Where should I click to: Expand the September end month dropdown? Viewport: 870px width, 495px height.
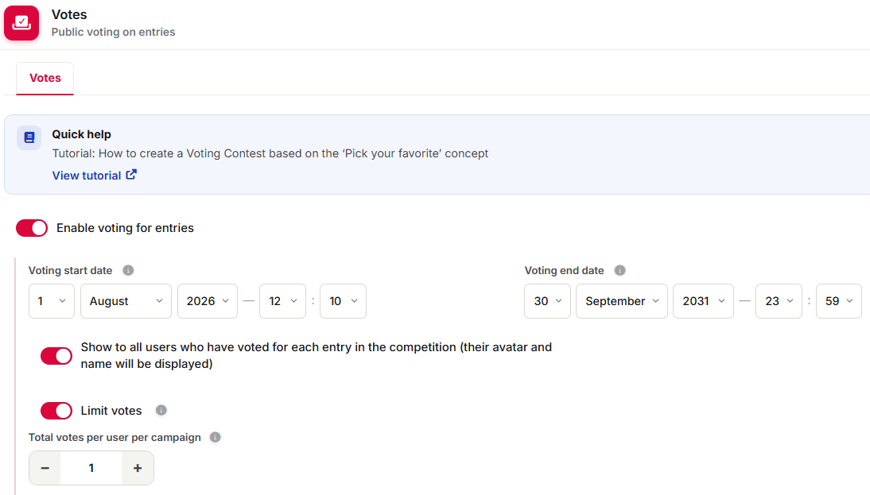coord(621,301)
